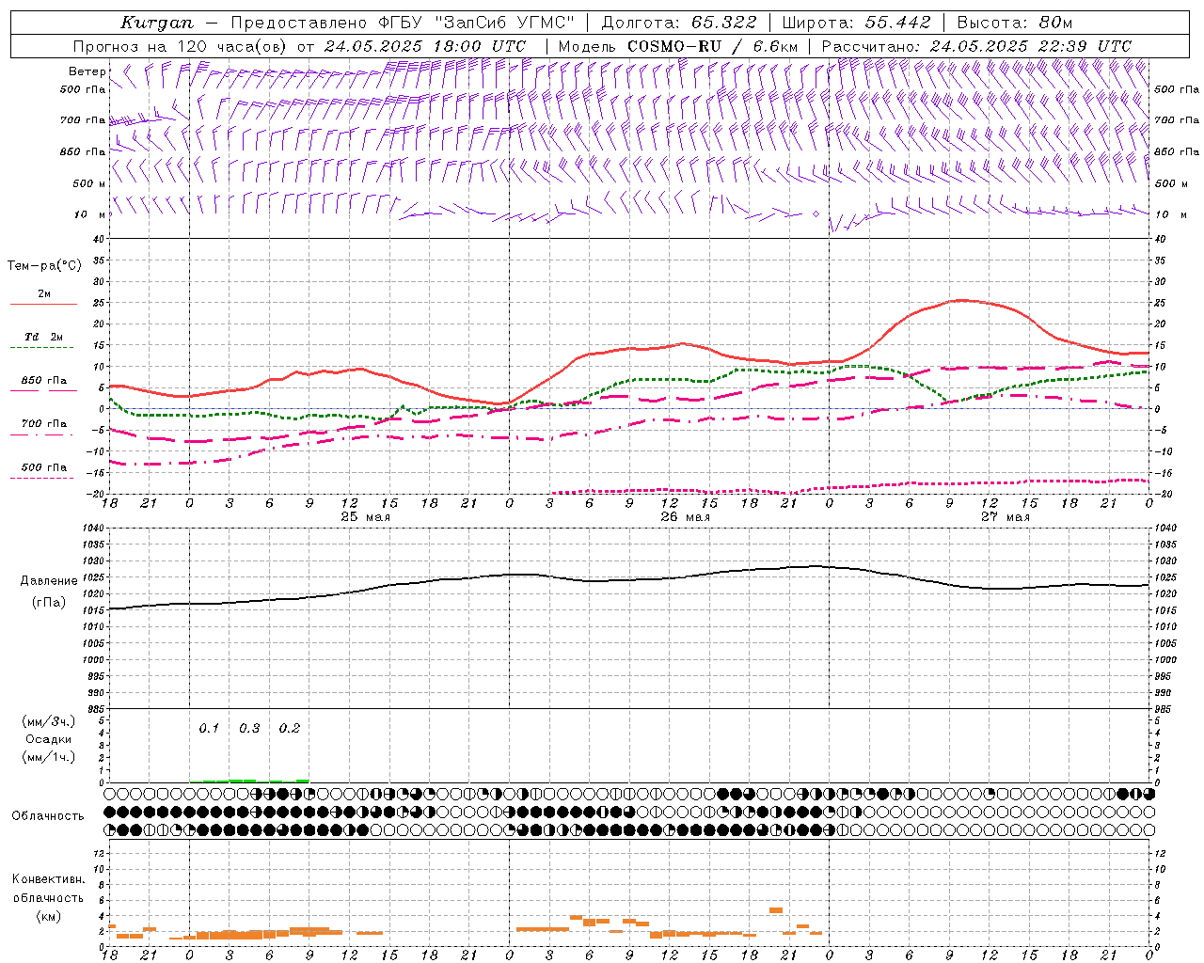This screenshot has width=1204, height=963.
Task: Click the 'Широта: 55.442' latitude field
Action: coord(857,23)
